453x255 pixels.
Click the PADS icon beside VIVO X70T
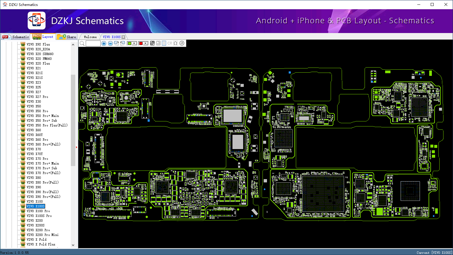click(x=23, y=154)
